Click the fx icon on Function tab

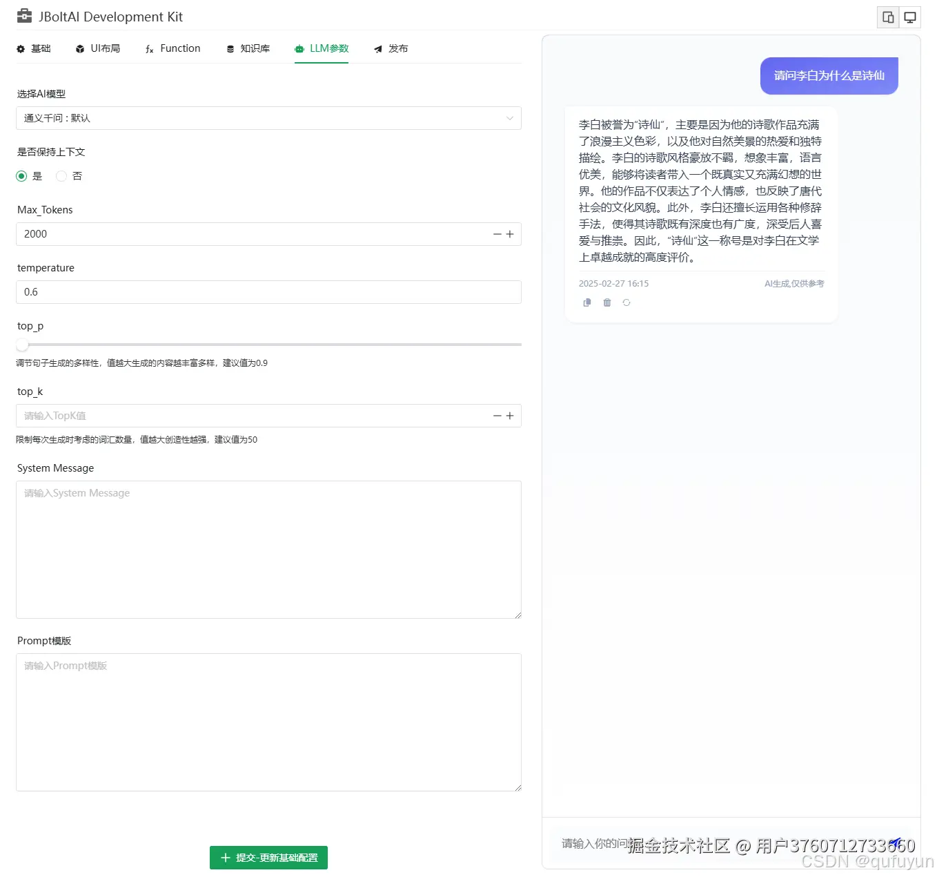(x=148, y=49)
